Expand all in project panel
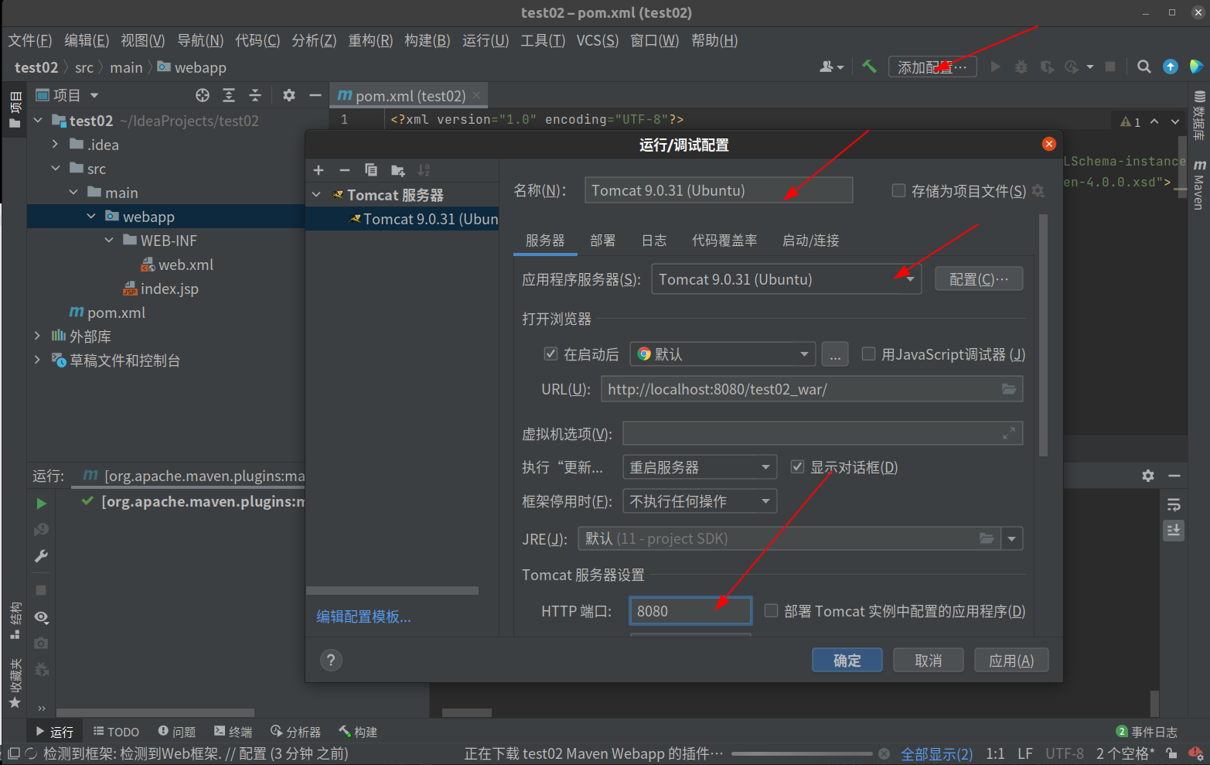The height and width of the screenshot is (765, 1210). [229, 95]
